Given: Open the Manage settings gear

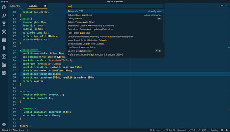Looking at the screenshot, I should pyautogui.click(x=4, y=124).
